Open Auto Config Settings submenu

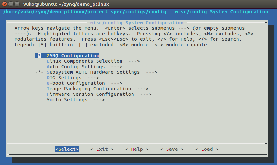[x=85, y=67]
